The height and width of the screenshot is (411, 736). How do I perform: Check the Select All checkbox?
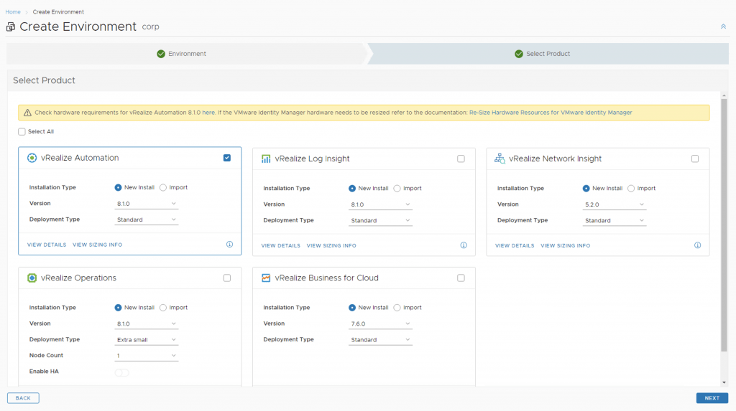pos(22,132)
